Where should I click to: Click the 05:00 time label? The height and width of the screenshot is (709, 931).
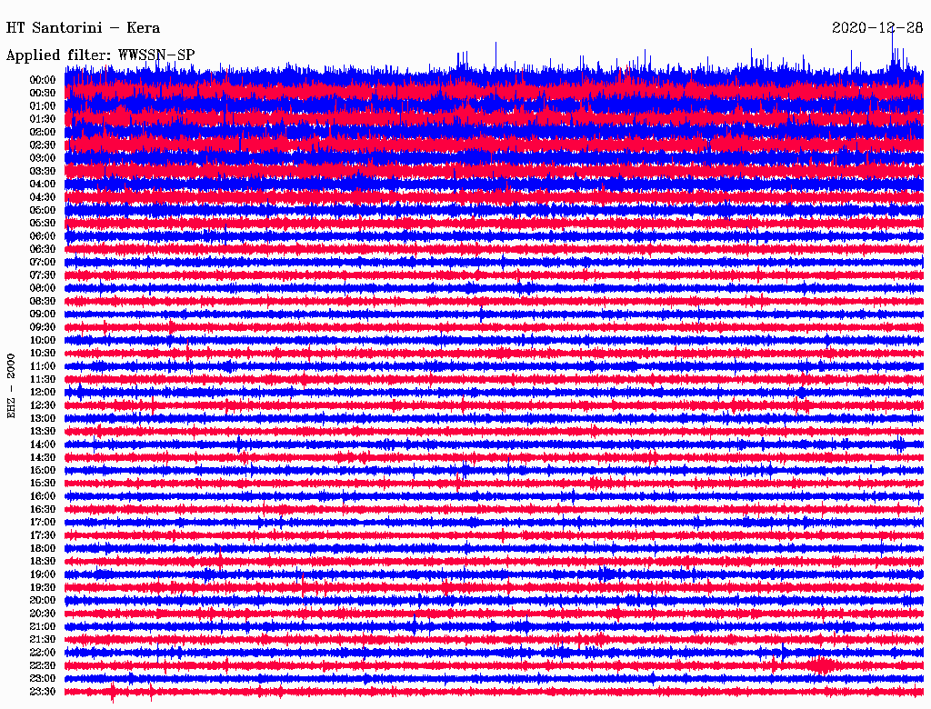pos(43,210)
